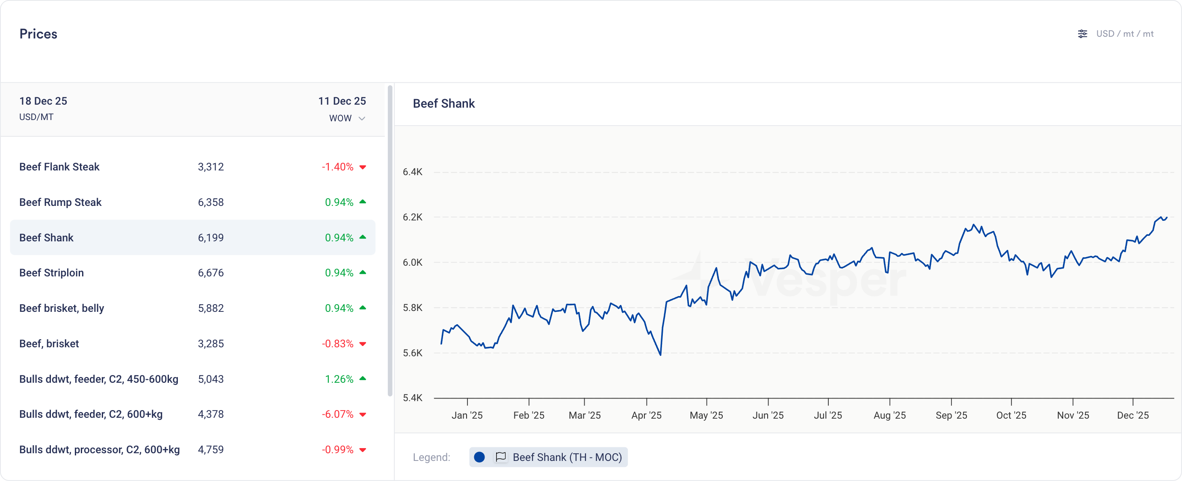Image resolution: width=1182 pixels, height=481 pixels.
Task: Click green up arrow for Beef Rump Steak
Action: [x=363, y=202]
